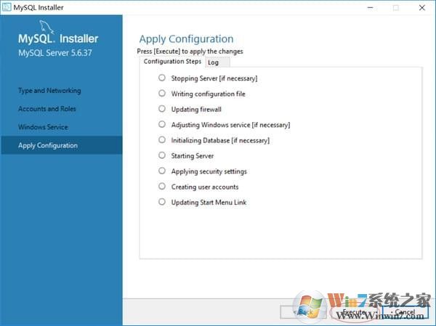Click the Creating user accounts step circle
Viewport: 436px width, 326px height.
[162, 187]
